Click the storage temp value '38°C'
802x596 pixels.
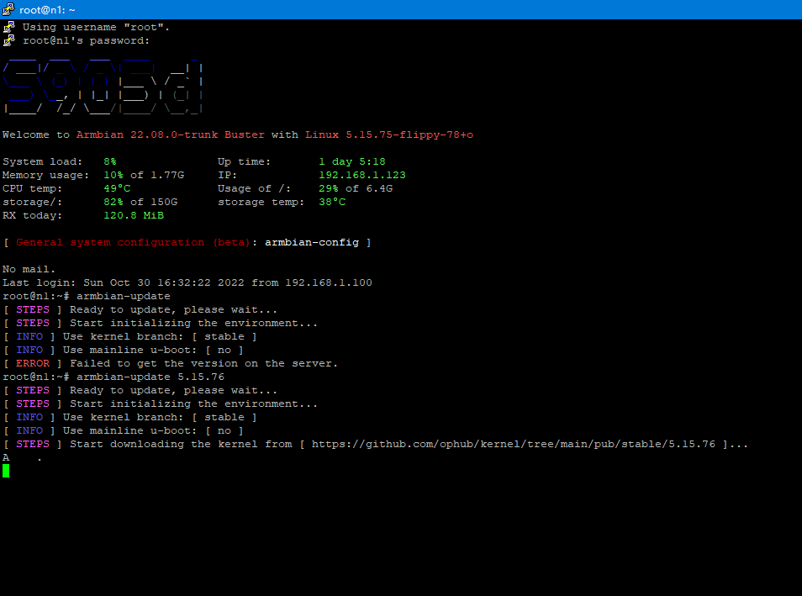pos(332,202)
